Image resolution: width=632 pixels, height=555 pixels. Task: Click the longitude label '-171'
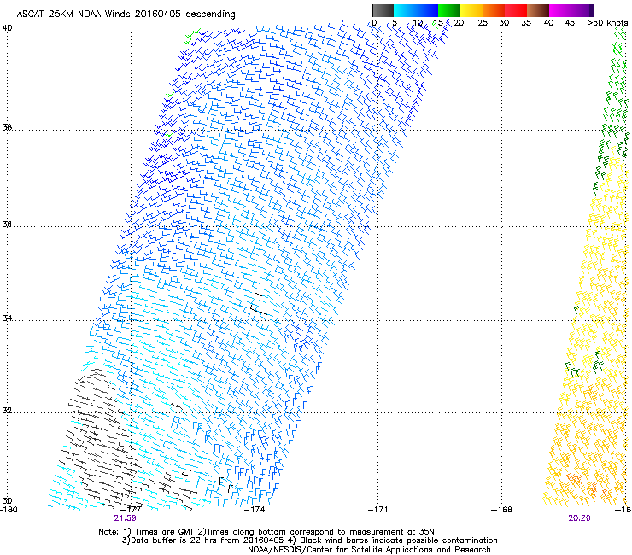378,510
